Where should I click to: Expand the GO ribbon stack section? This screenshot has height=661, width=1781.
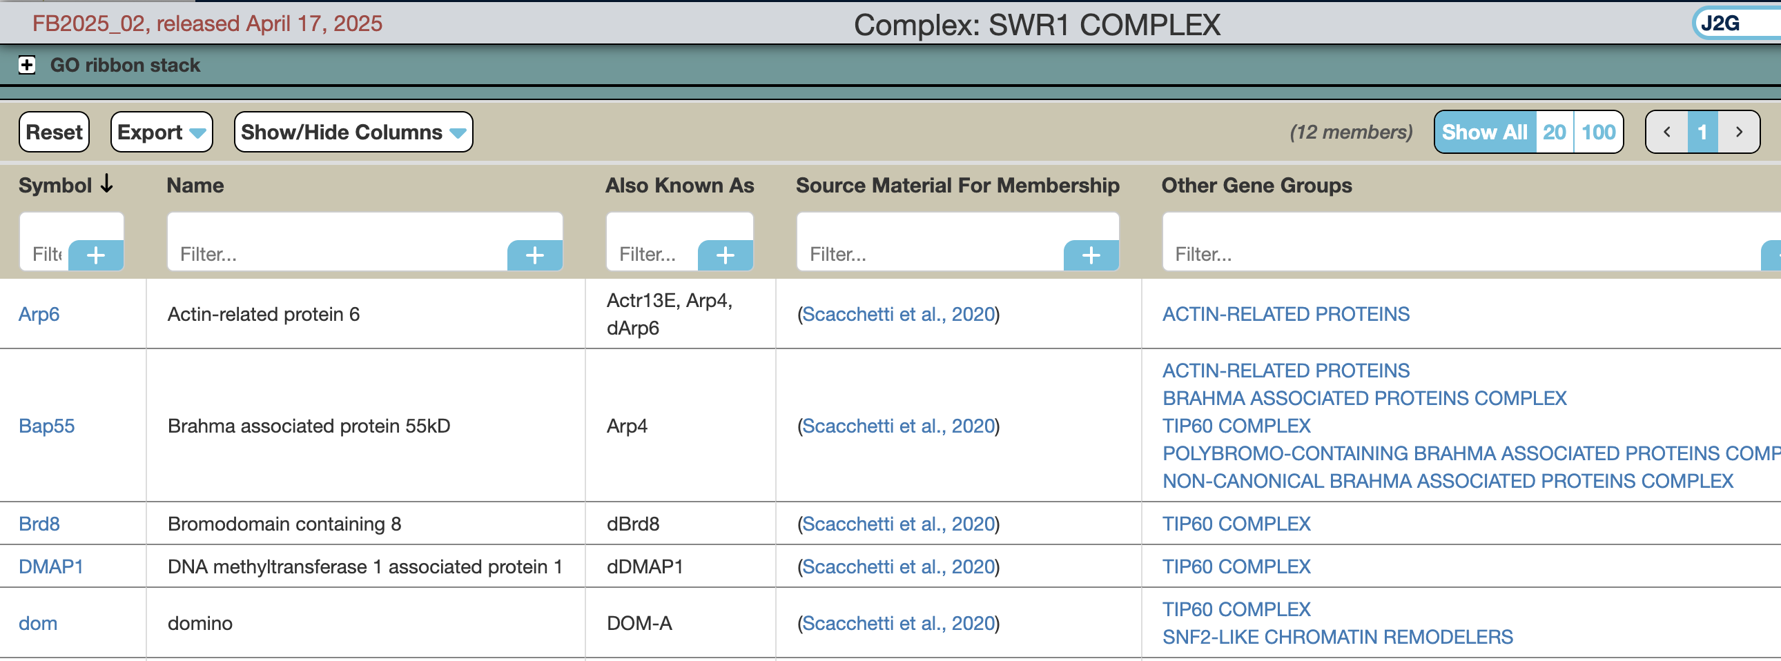click(x=27, y=65)
